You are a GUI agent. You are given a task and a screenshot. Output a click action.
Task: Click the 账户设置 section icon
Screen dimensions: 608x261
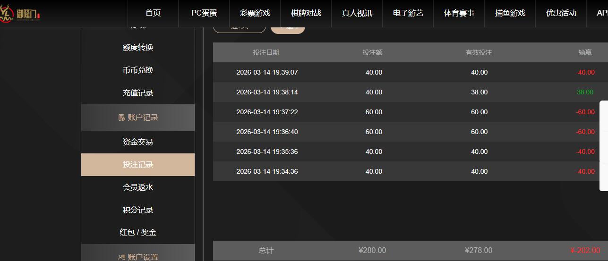click(x=121, y=257)
